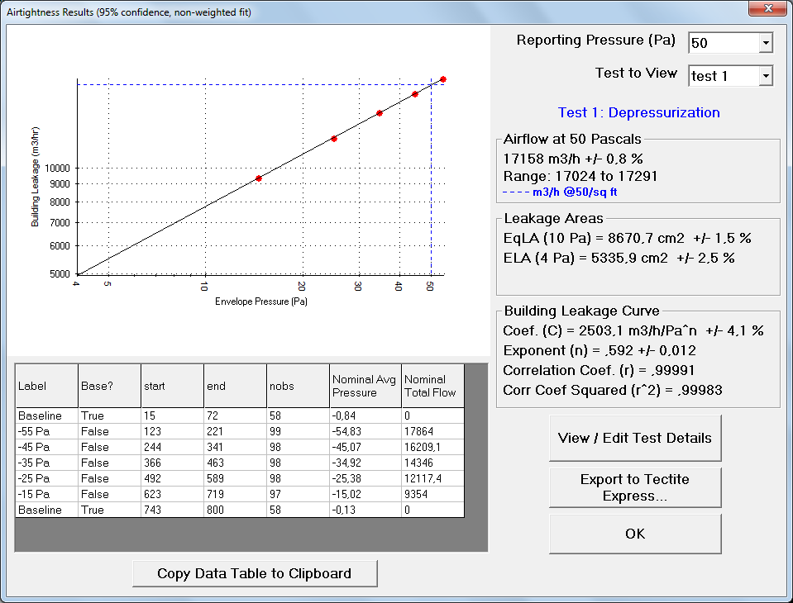This screenshot has height=603, width=793.
Task: Click the highest red data point on graph
Action: [443, 79]
